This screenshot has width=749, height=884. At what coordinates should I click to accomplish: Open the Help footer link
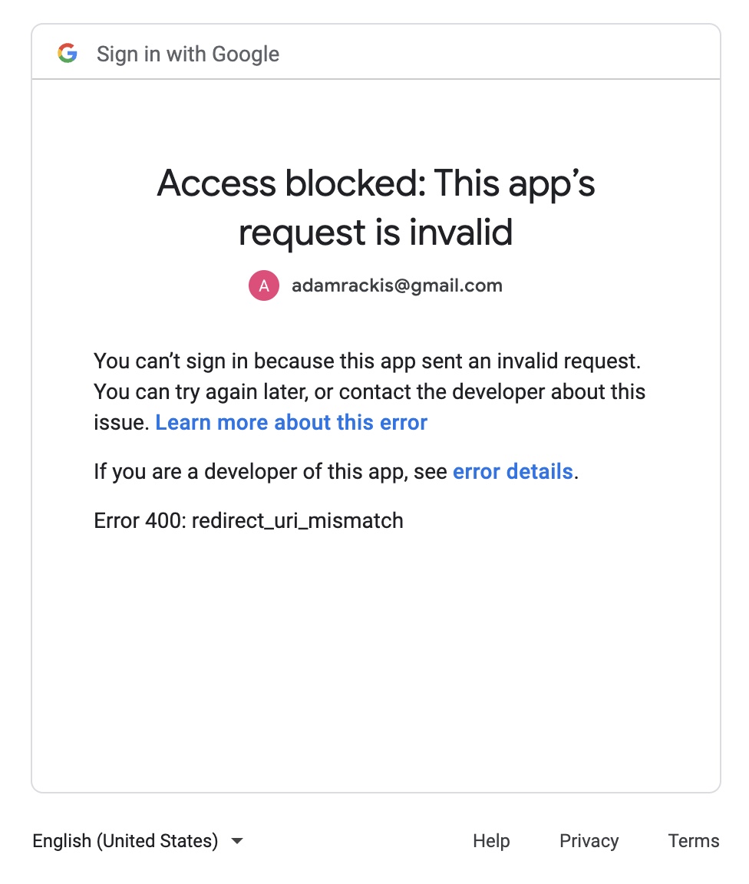[x=491, y=841]
